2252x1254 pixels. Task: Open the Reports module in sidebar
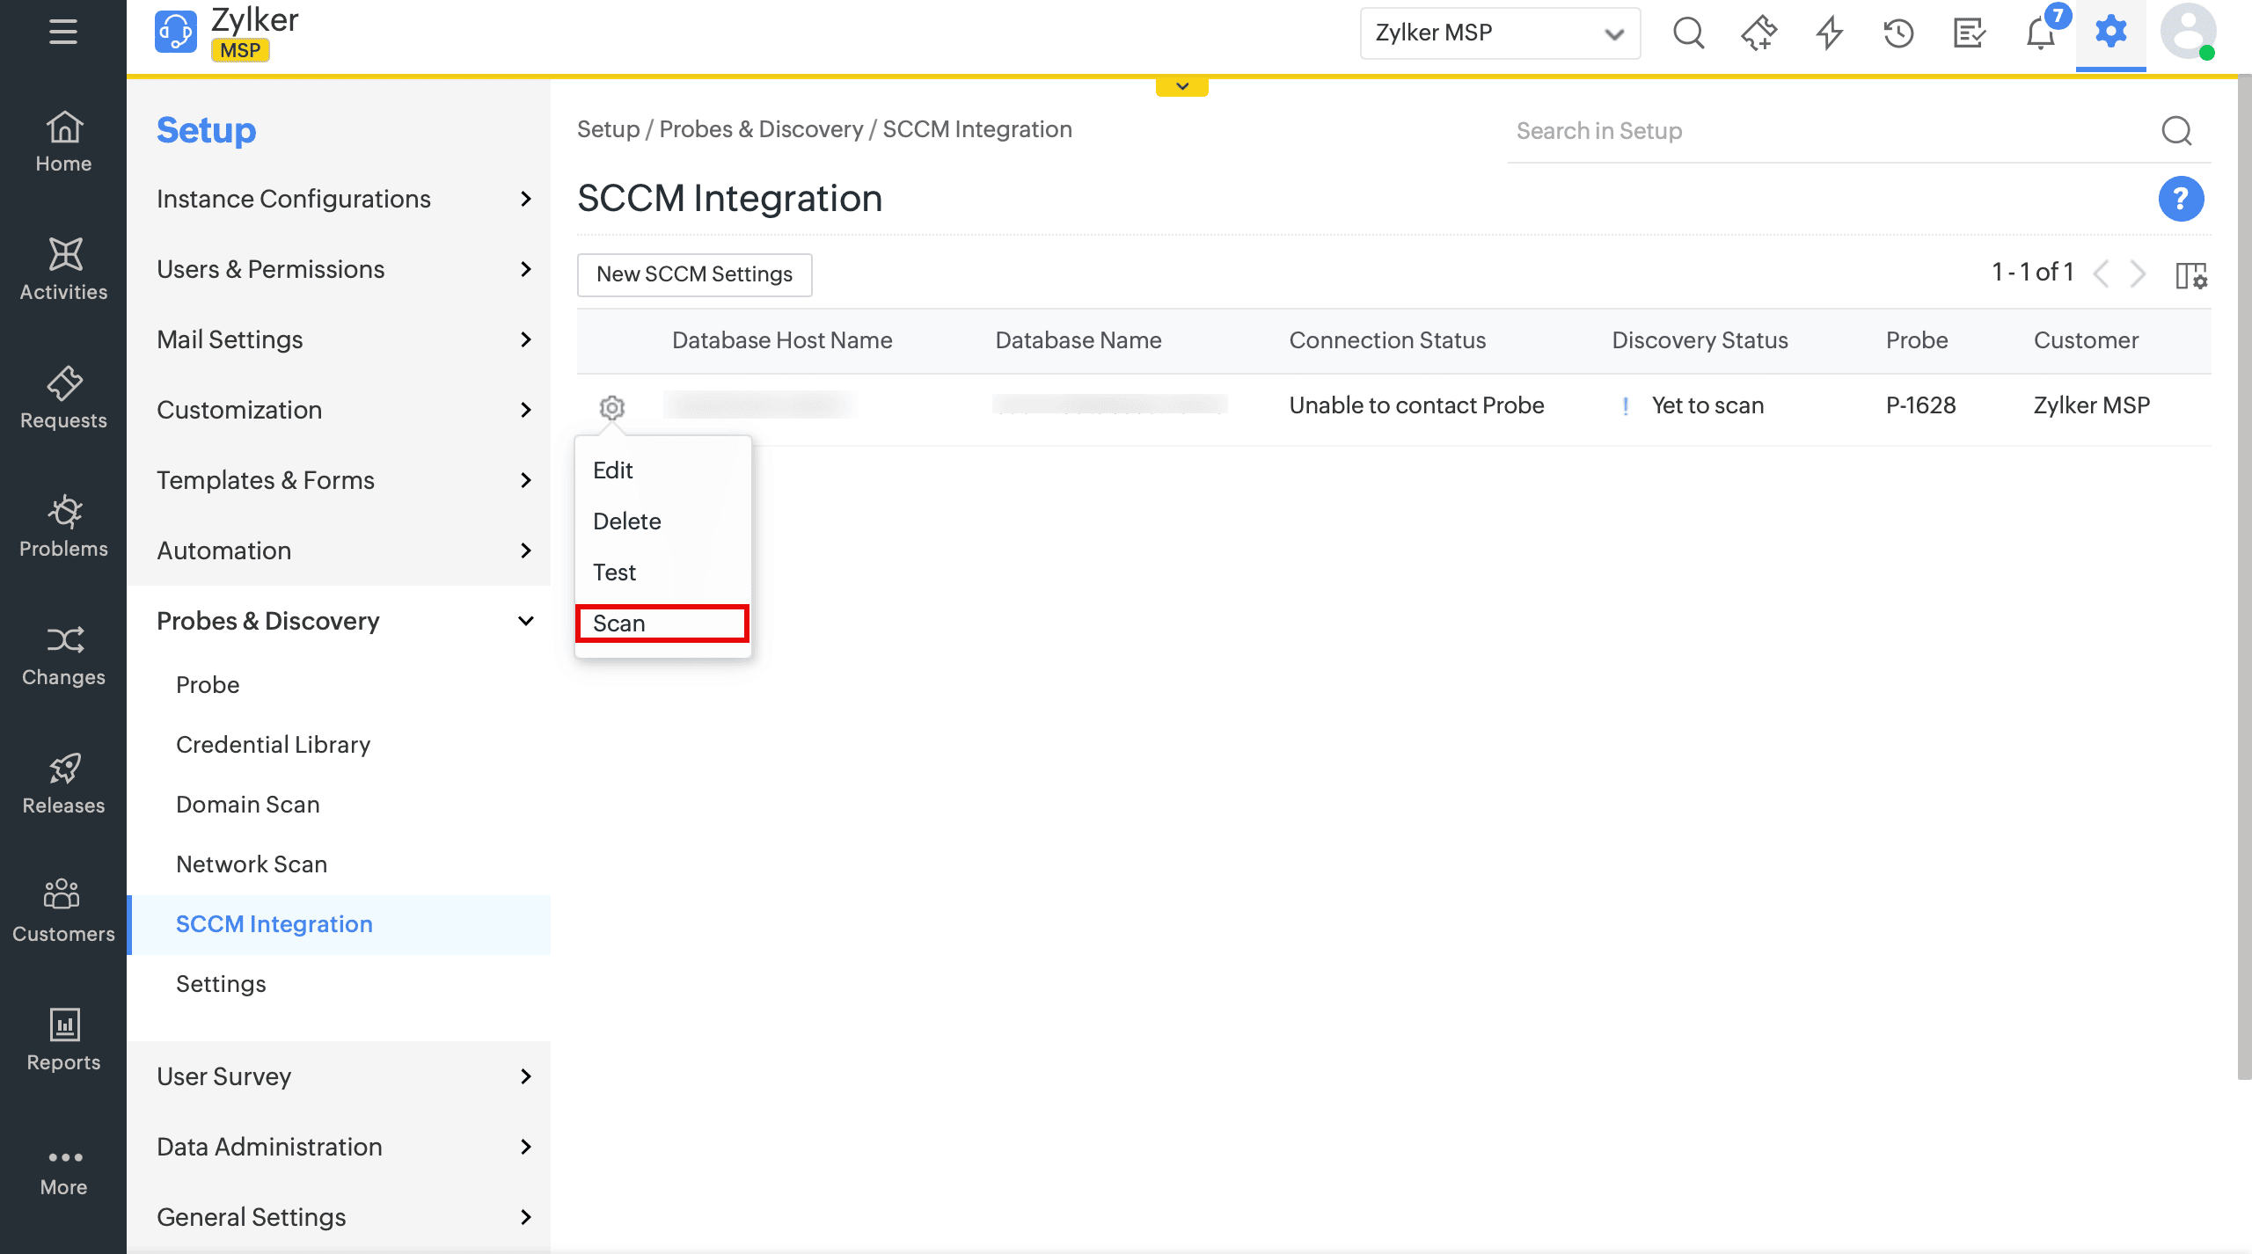tap(63, 1039)
